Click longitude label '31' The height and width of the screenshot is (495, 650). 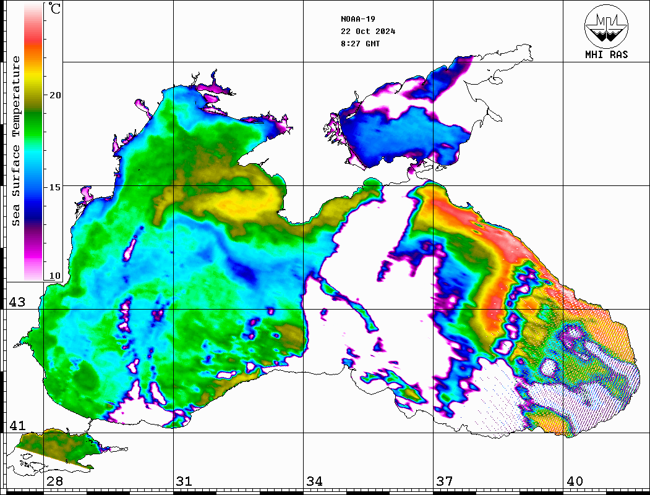tap(184, 481)
